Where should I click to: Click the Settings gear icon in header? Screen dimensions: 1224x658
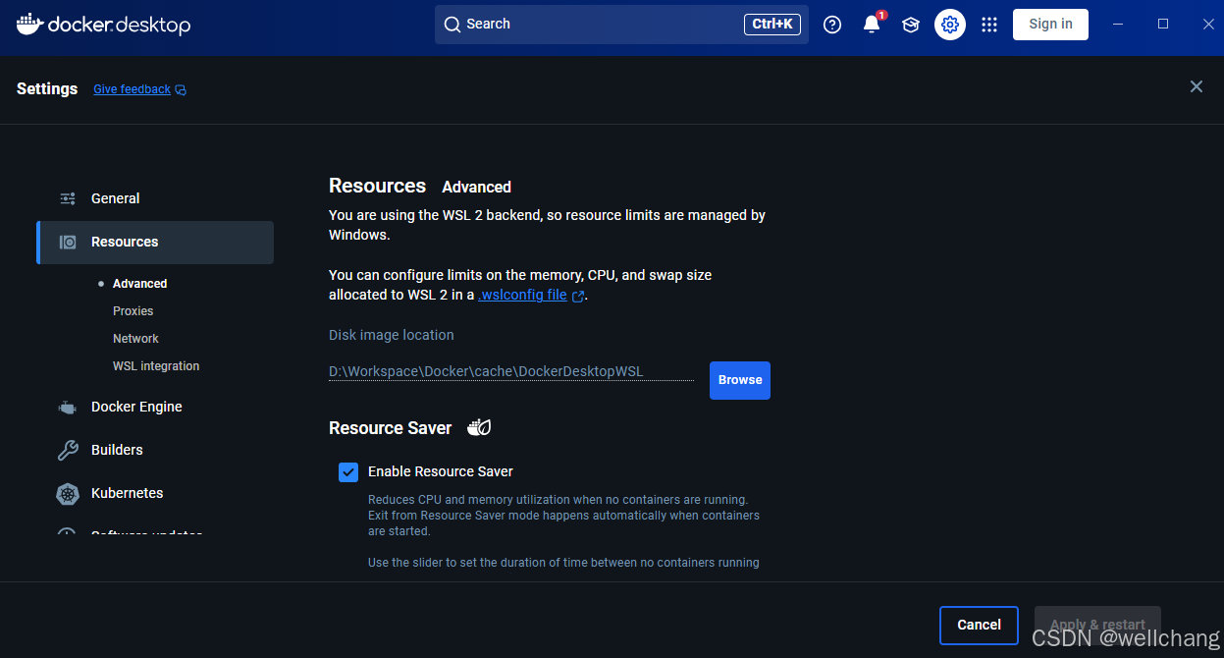tap(950, 25)
